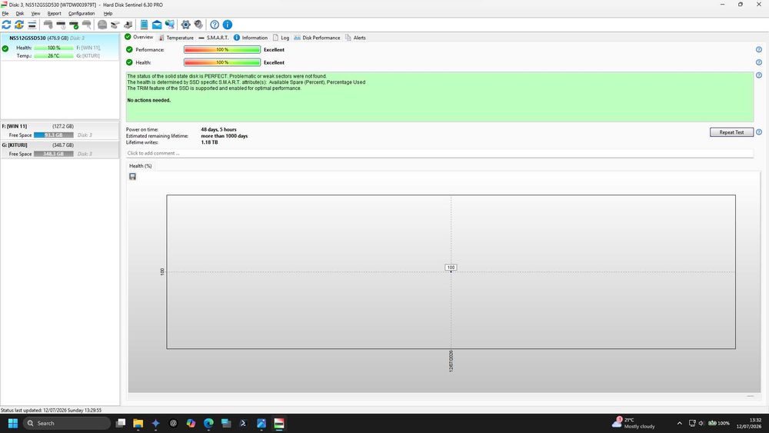Screen dimensions: 769x433
Task: Switch to the Information tab
Action: click(x=251, y=37)
